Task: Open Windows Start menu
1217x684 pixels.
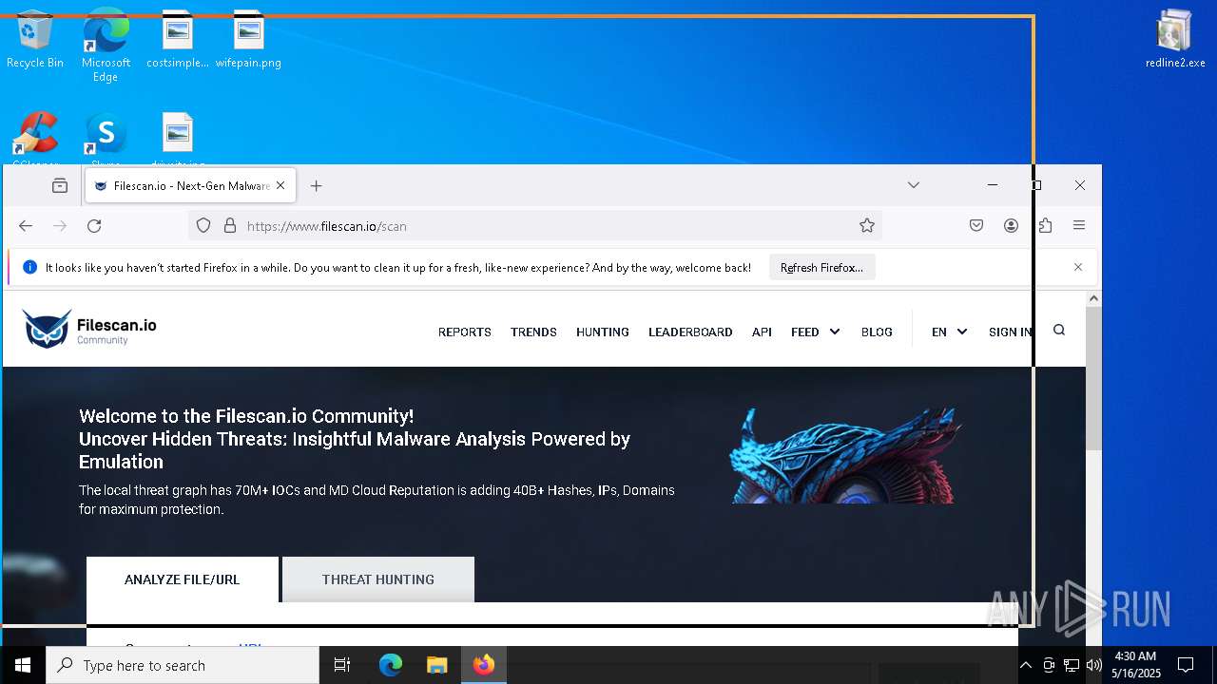Action: coord(23,665)
